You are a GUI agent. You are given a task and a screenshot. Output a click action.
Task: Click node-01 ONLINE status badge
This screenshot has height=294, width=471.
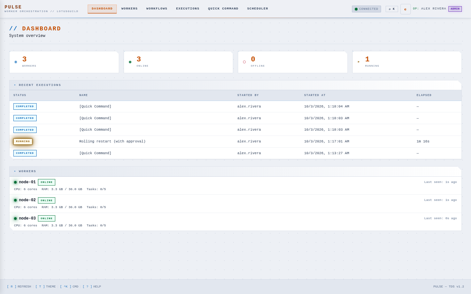tap(46, 182)
